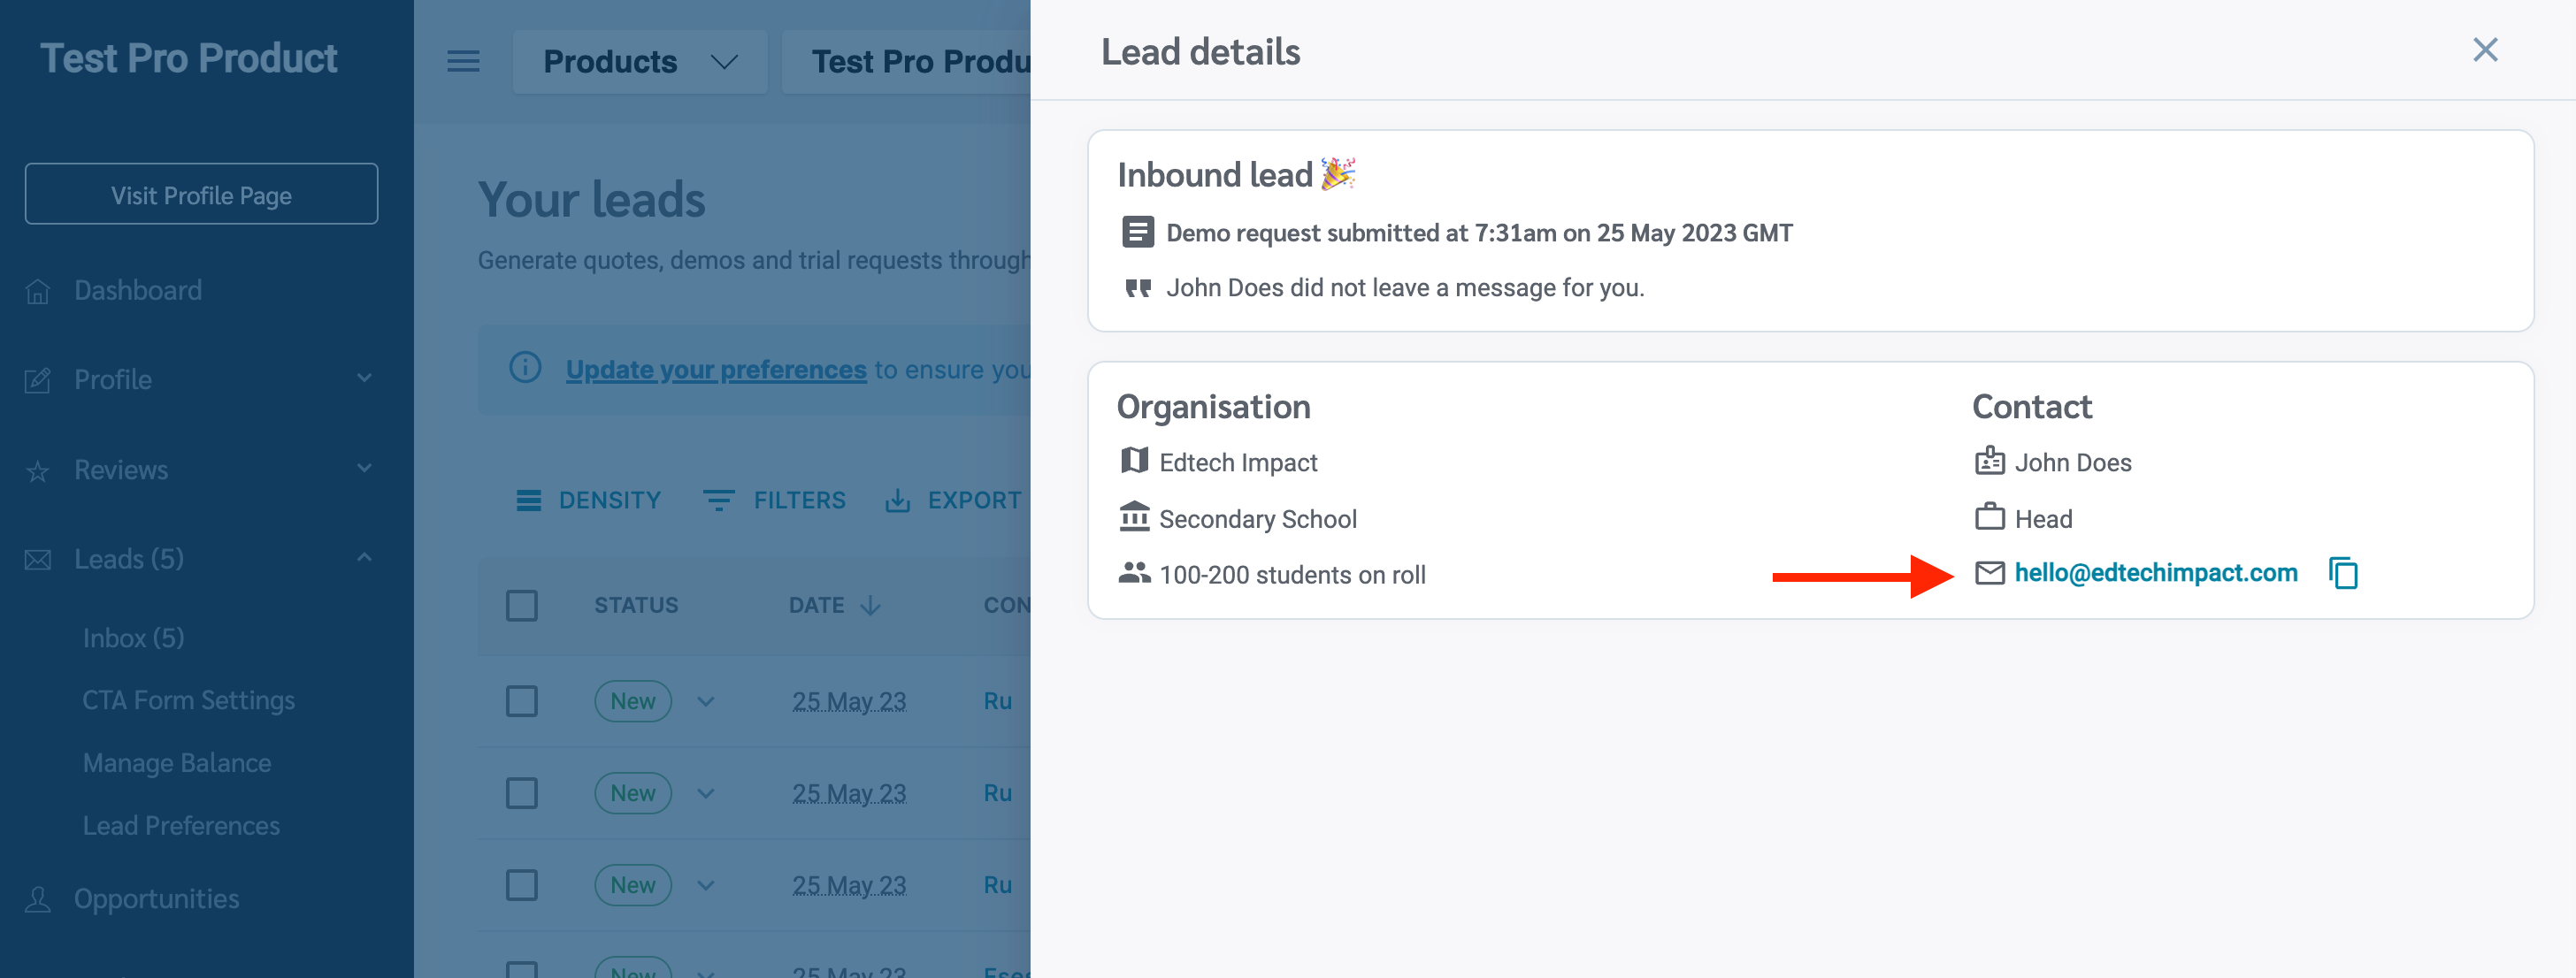This screenshot has width=2576, height=978.
Task: Click the STATUS column header
Action: click(636, 605)
